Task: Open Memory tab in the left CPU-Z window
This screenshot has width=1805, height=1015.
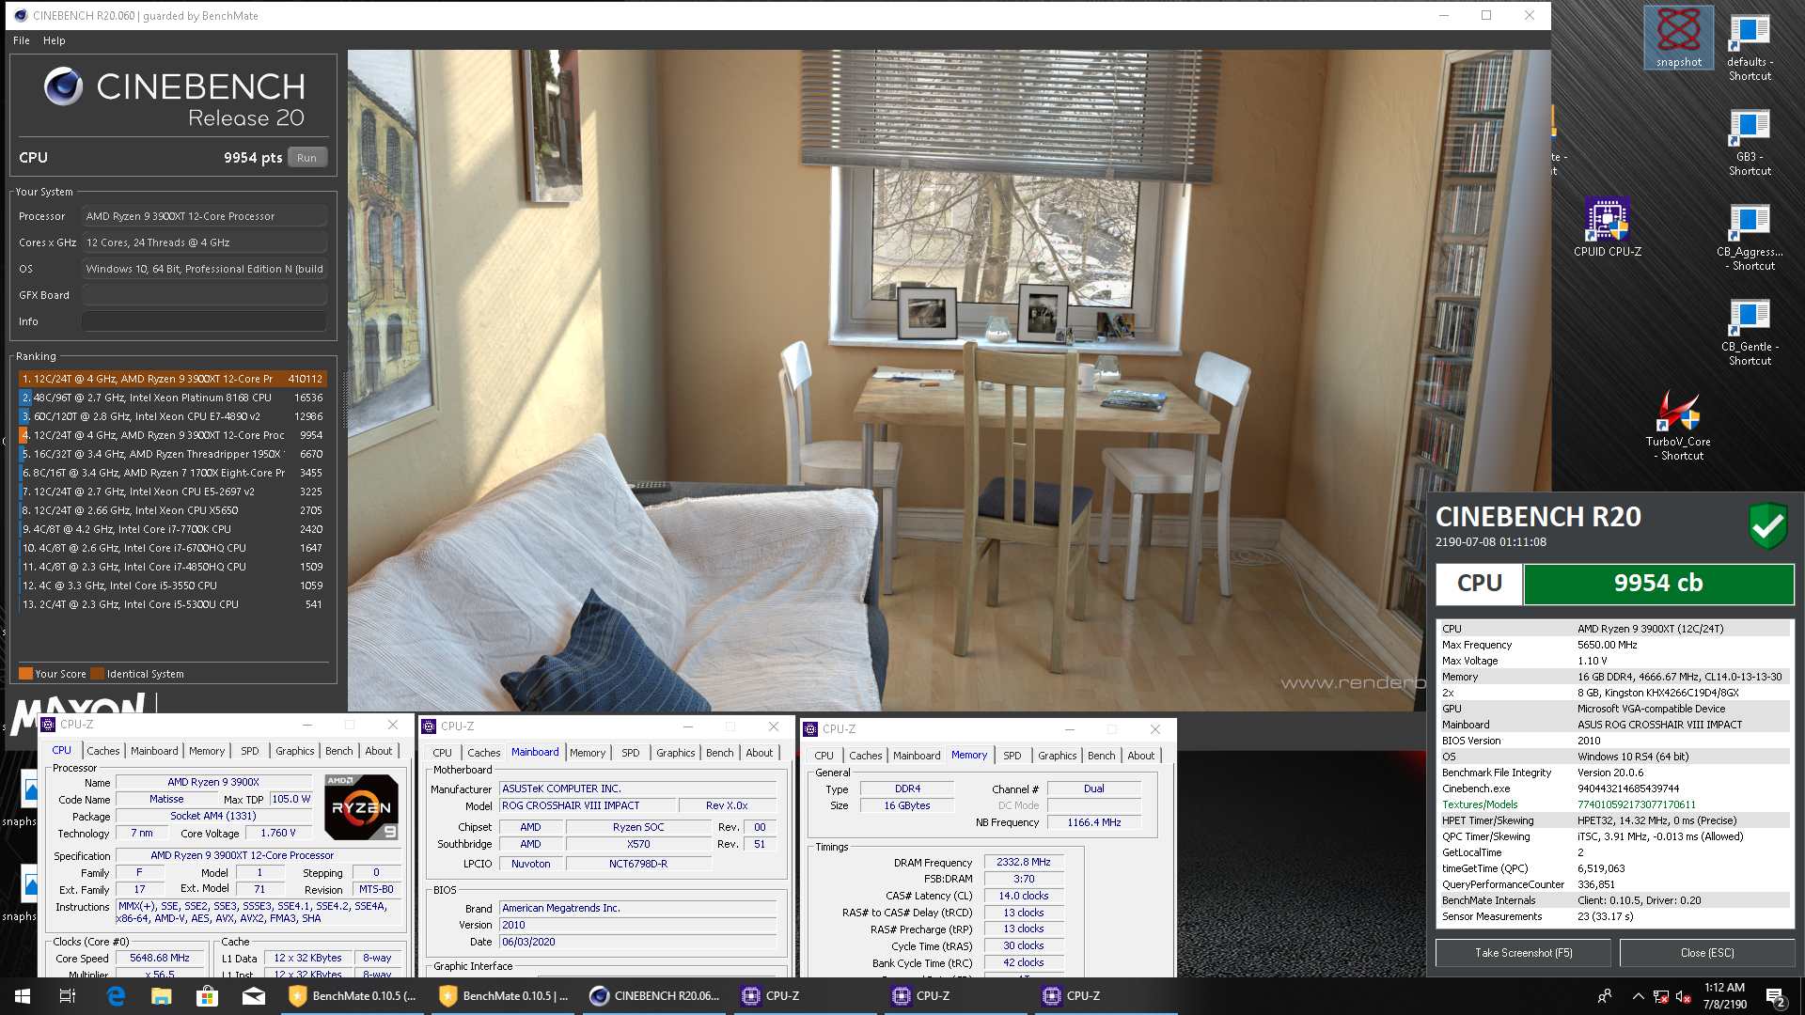Action: (207, 751)
